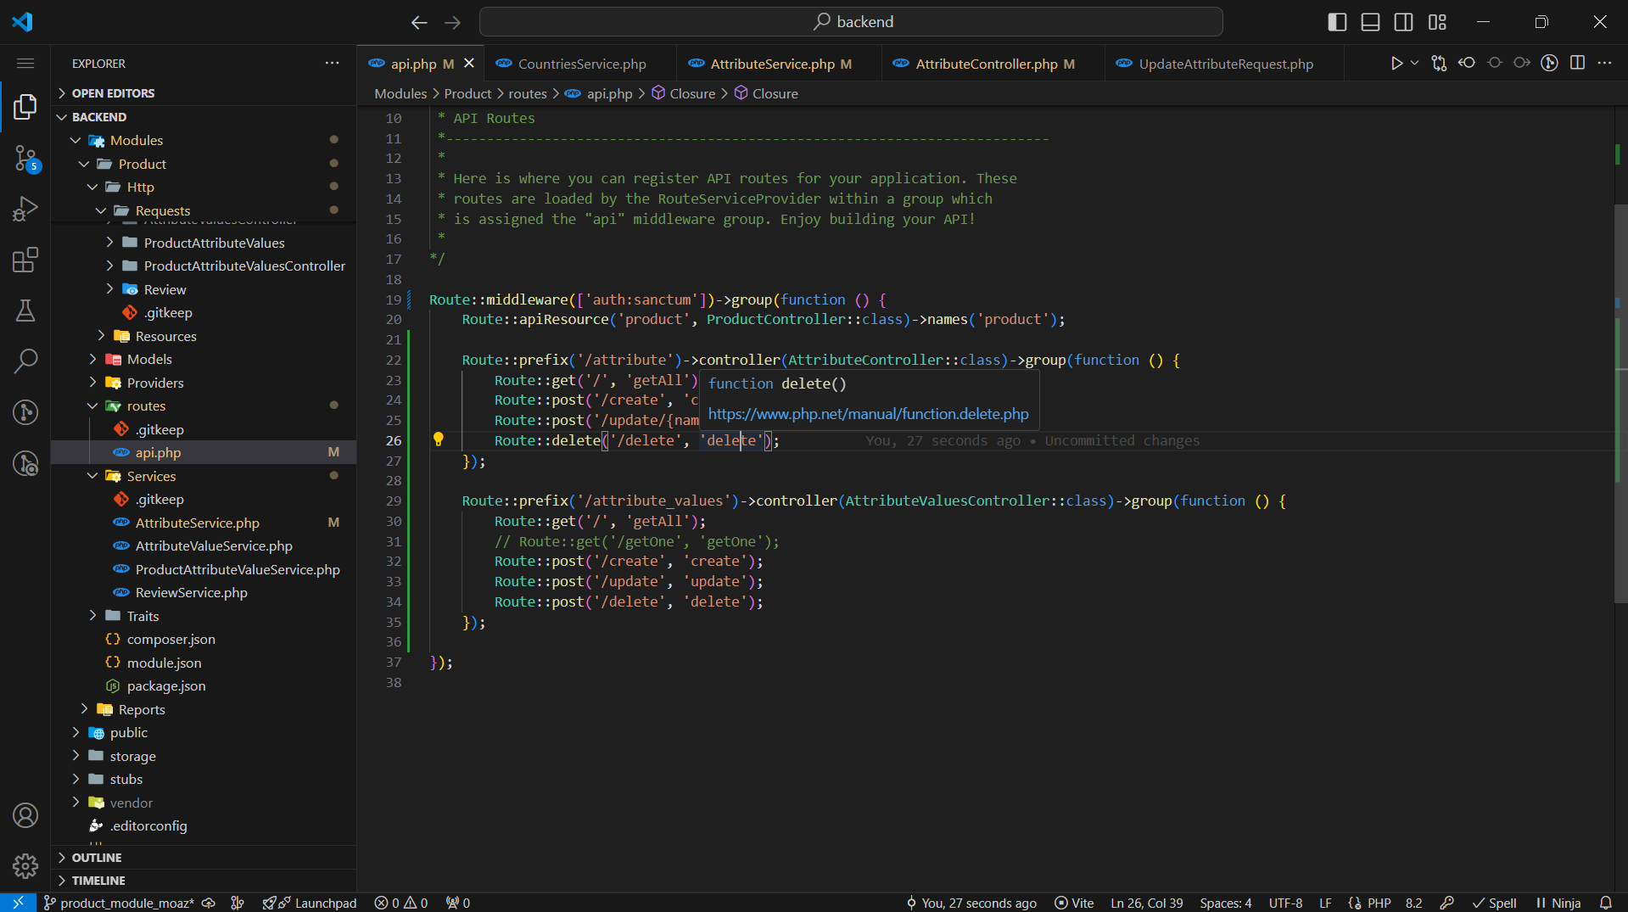This screenshot has width=1628, height=912.
Task: Expand the Traits folder
Action: (143, 616)
